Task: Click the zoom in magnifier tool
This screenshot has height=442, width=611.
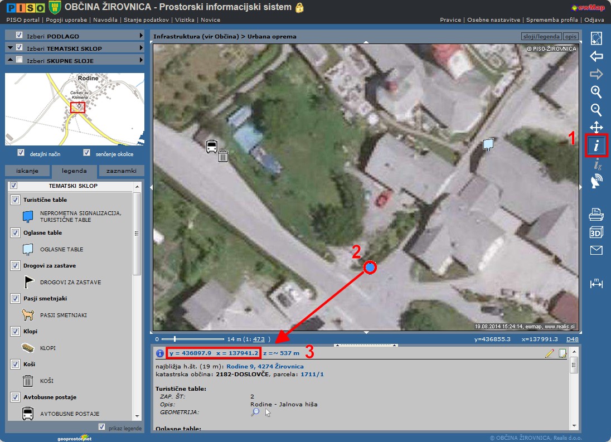Action: coord(596,92)
